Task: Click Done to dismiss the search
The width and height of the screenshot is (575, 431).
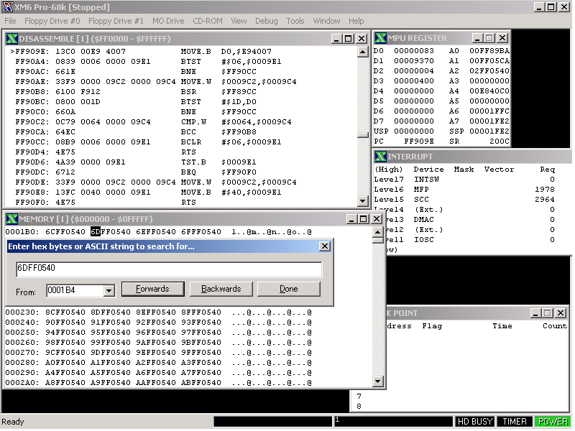Action: [x=288, y=289]
